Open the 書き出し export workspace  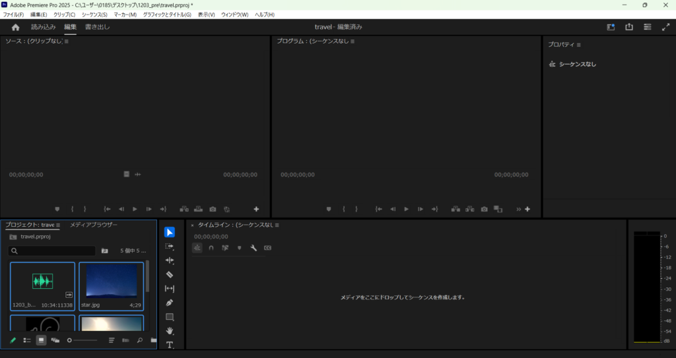pyautogui.click(x=98, y=27)
